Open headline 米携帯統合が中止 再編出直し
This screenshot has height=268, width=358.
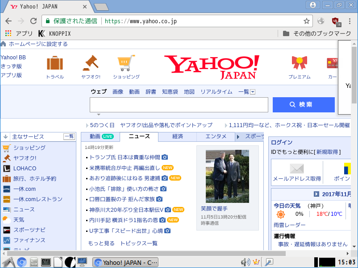(x=125, y=168)
